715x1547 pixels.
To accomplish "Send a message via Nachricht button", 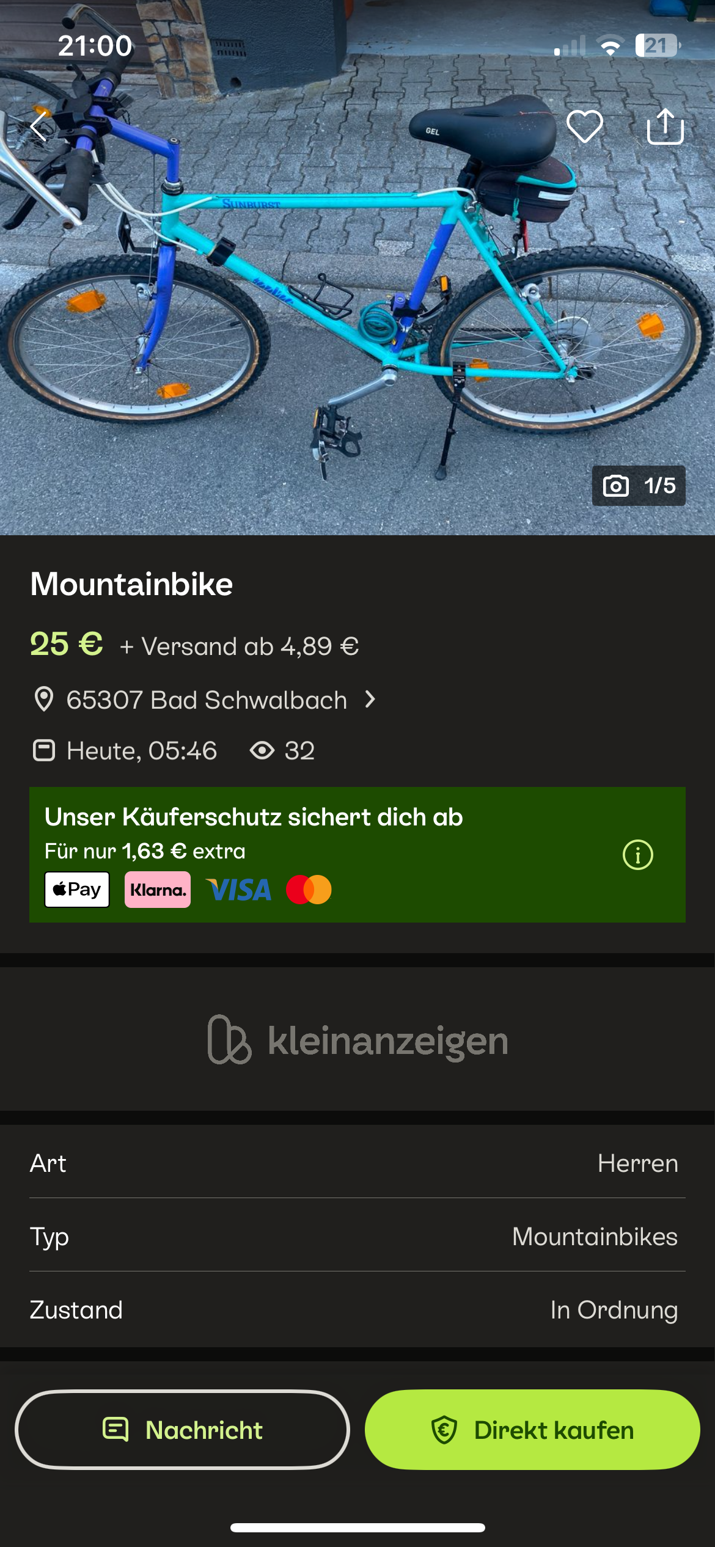I will click(182, 1430).
